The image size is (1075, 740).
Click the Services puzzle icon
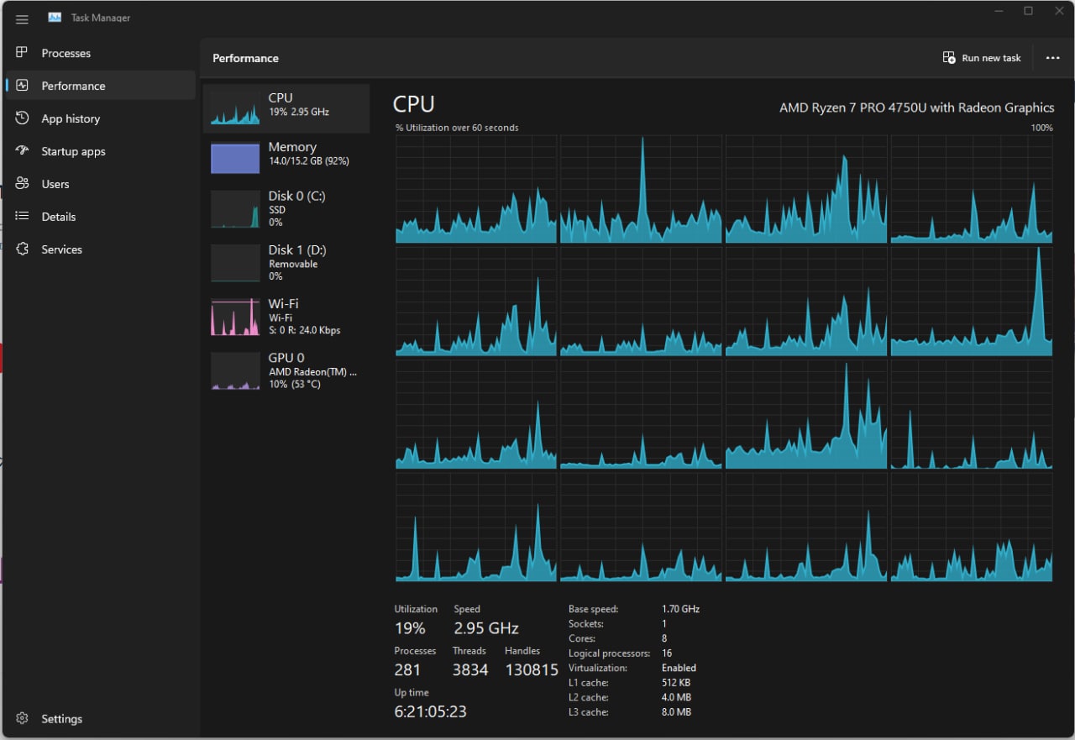[23, 249]
